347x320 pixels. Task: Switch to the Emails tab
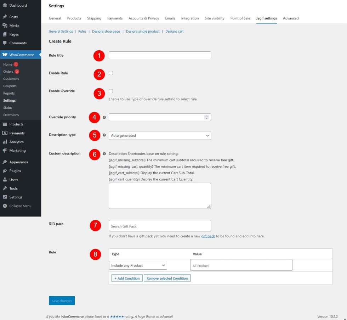[x=170, y=18]
